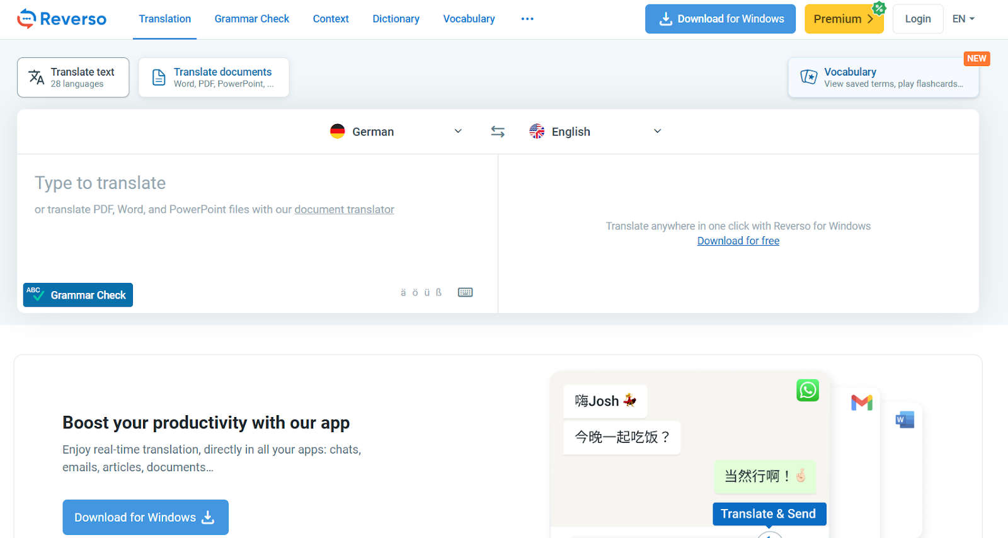This screenshot has height=538, width=1008.
Task: Click the Word icon in the app preview
Action: pos(905,420)
